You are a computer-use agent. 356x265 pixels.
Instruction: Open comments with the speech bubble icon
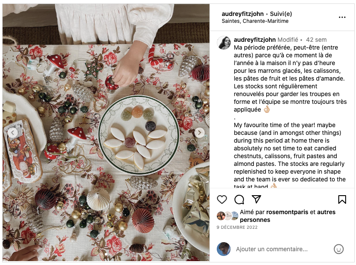tap(239, 200)
